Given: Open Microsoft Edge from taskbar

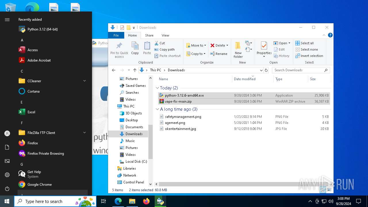Looking at the screenshot, I should [118, 201].
